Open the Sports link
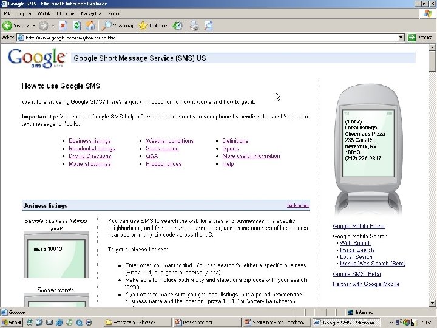The height and width of the screenshot is (328, 437). pos(231,148)
